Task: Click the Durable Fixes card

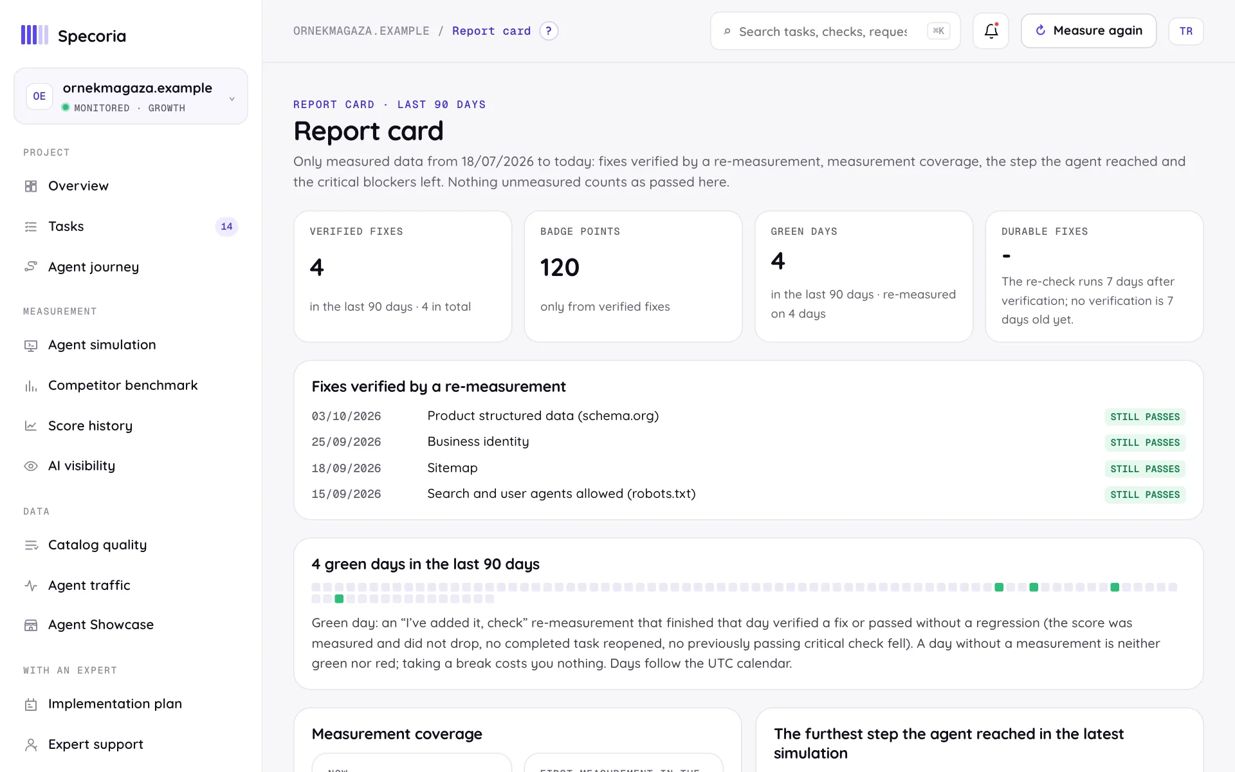Action: (1094, 277)
